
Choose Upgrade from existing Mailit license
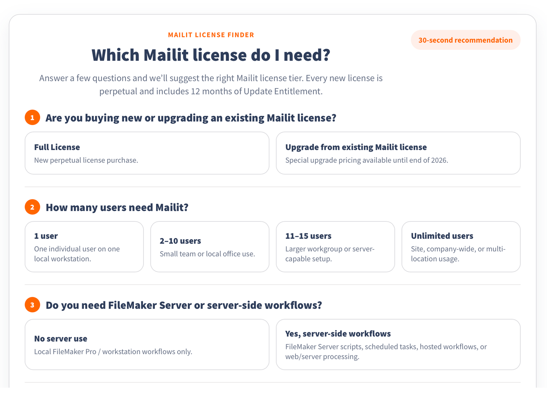(x=398, y=153)
